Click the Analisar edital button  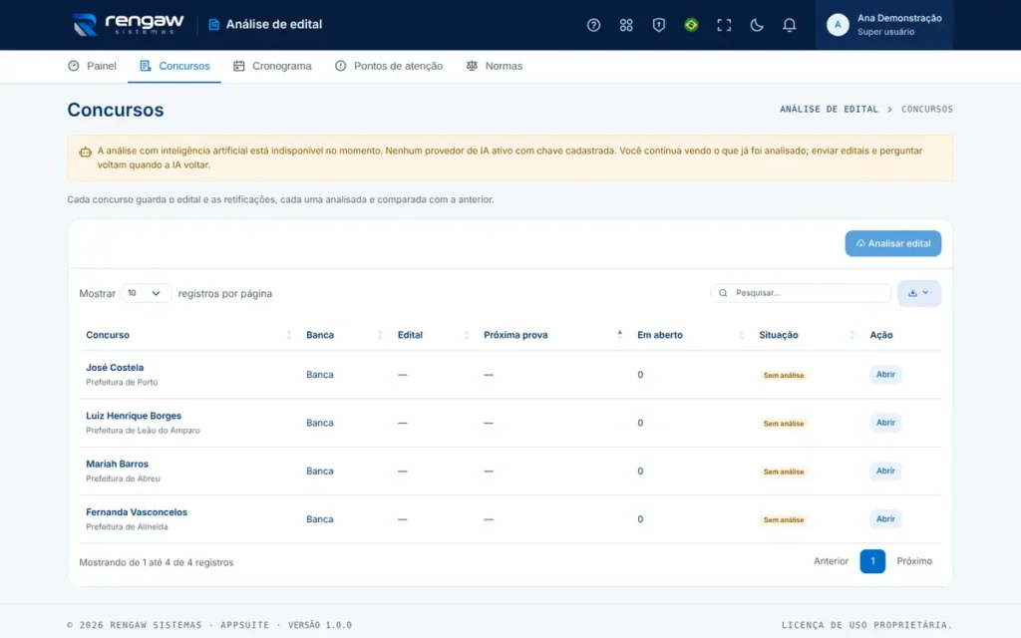892,243
